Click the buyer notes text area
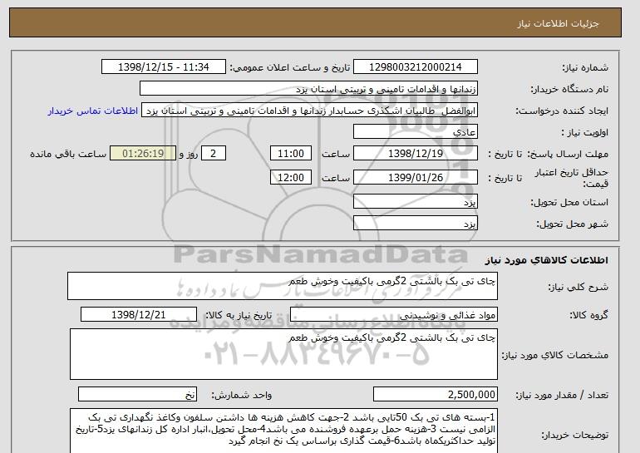 coord(283,431)
